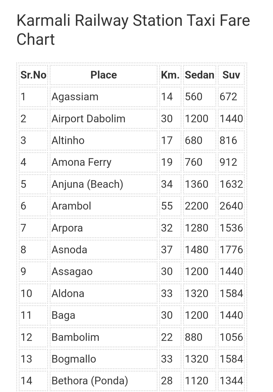273x392 pixels.
Task: Click Asnoda distance value 37
Action: point(167,250)
